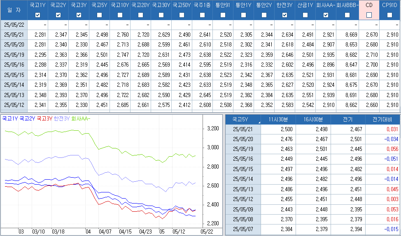The height and width of the screenshot is (236, 401).
Task: Select the 통안91 column checkbox
Action: (223, 15)
